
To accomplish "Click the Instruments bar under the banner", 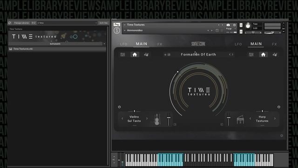I will [x=55, y=44].
